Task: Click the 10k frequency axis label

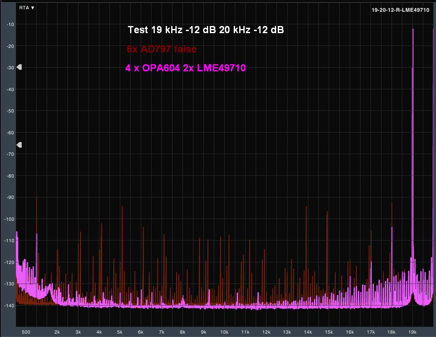Action: tap(225, 332)
